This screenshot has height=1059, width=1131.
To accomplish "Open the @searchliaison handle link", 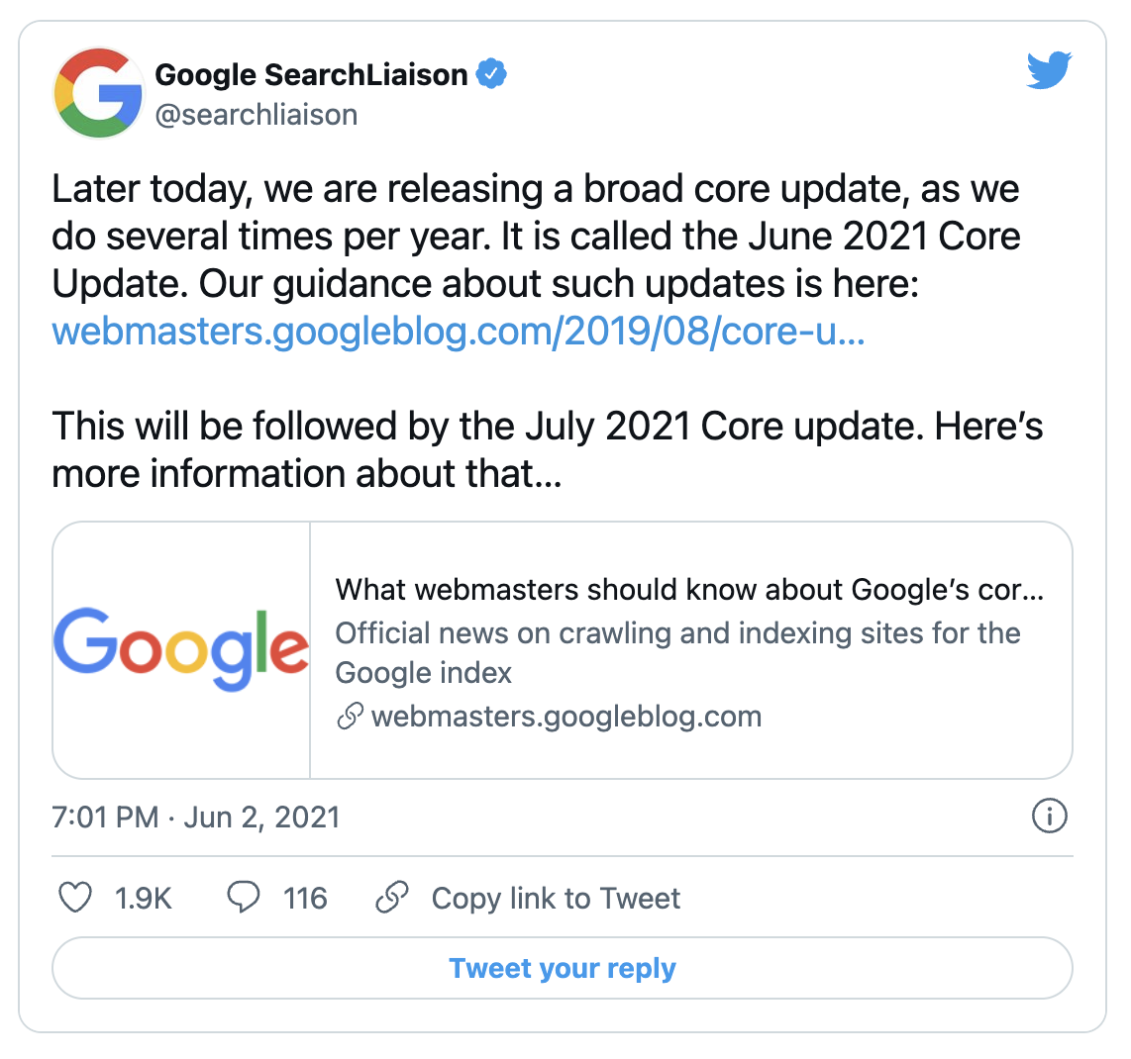I will [x=257, y=115].
